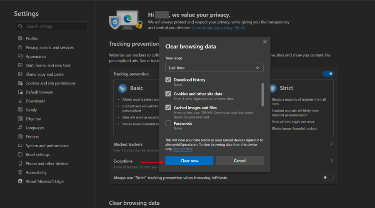Turn off the Tracking prevention toggle
The width and height of the screenshot is (375, 208).
pyautogui.click(x=328, y=74)
